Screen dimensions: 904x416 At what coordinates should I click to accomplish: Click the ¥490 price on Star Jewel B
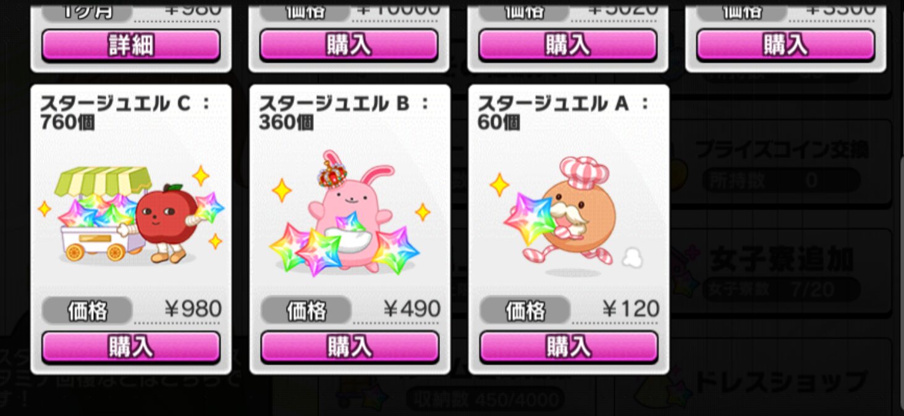(412, 309)
